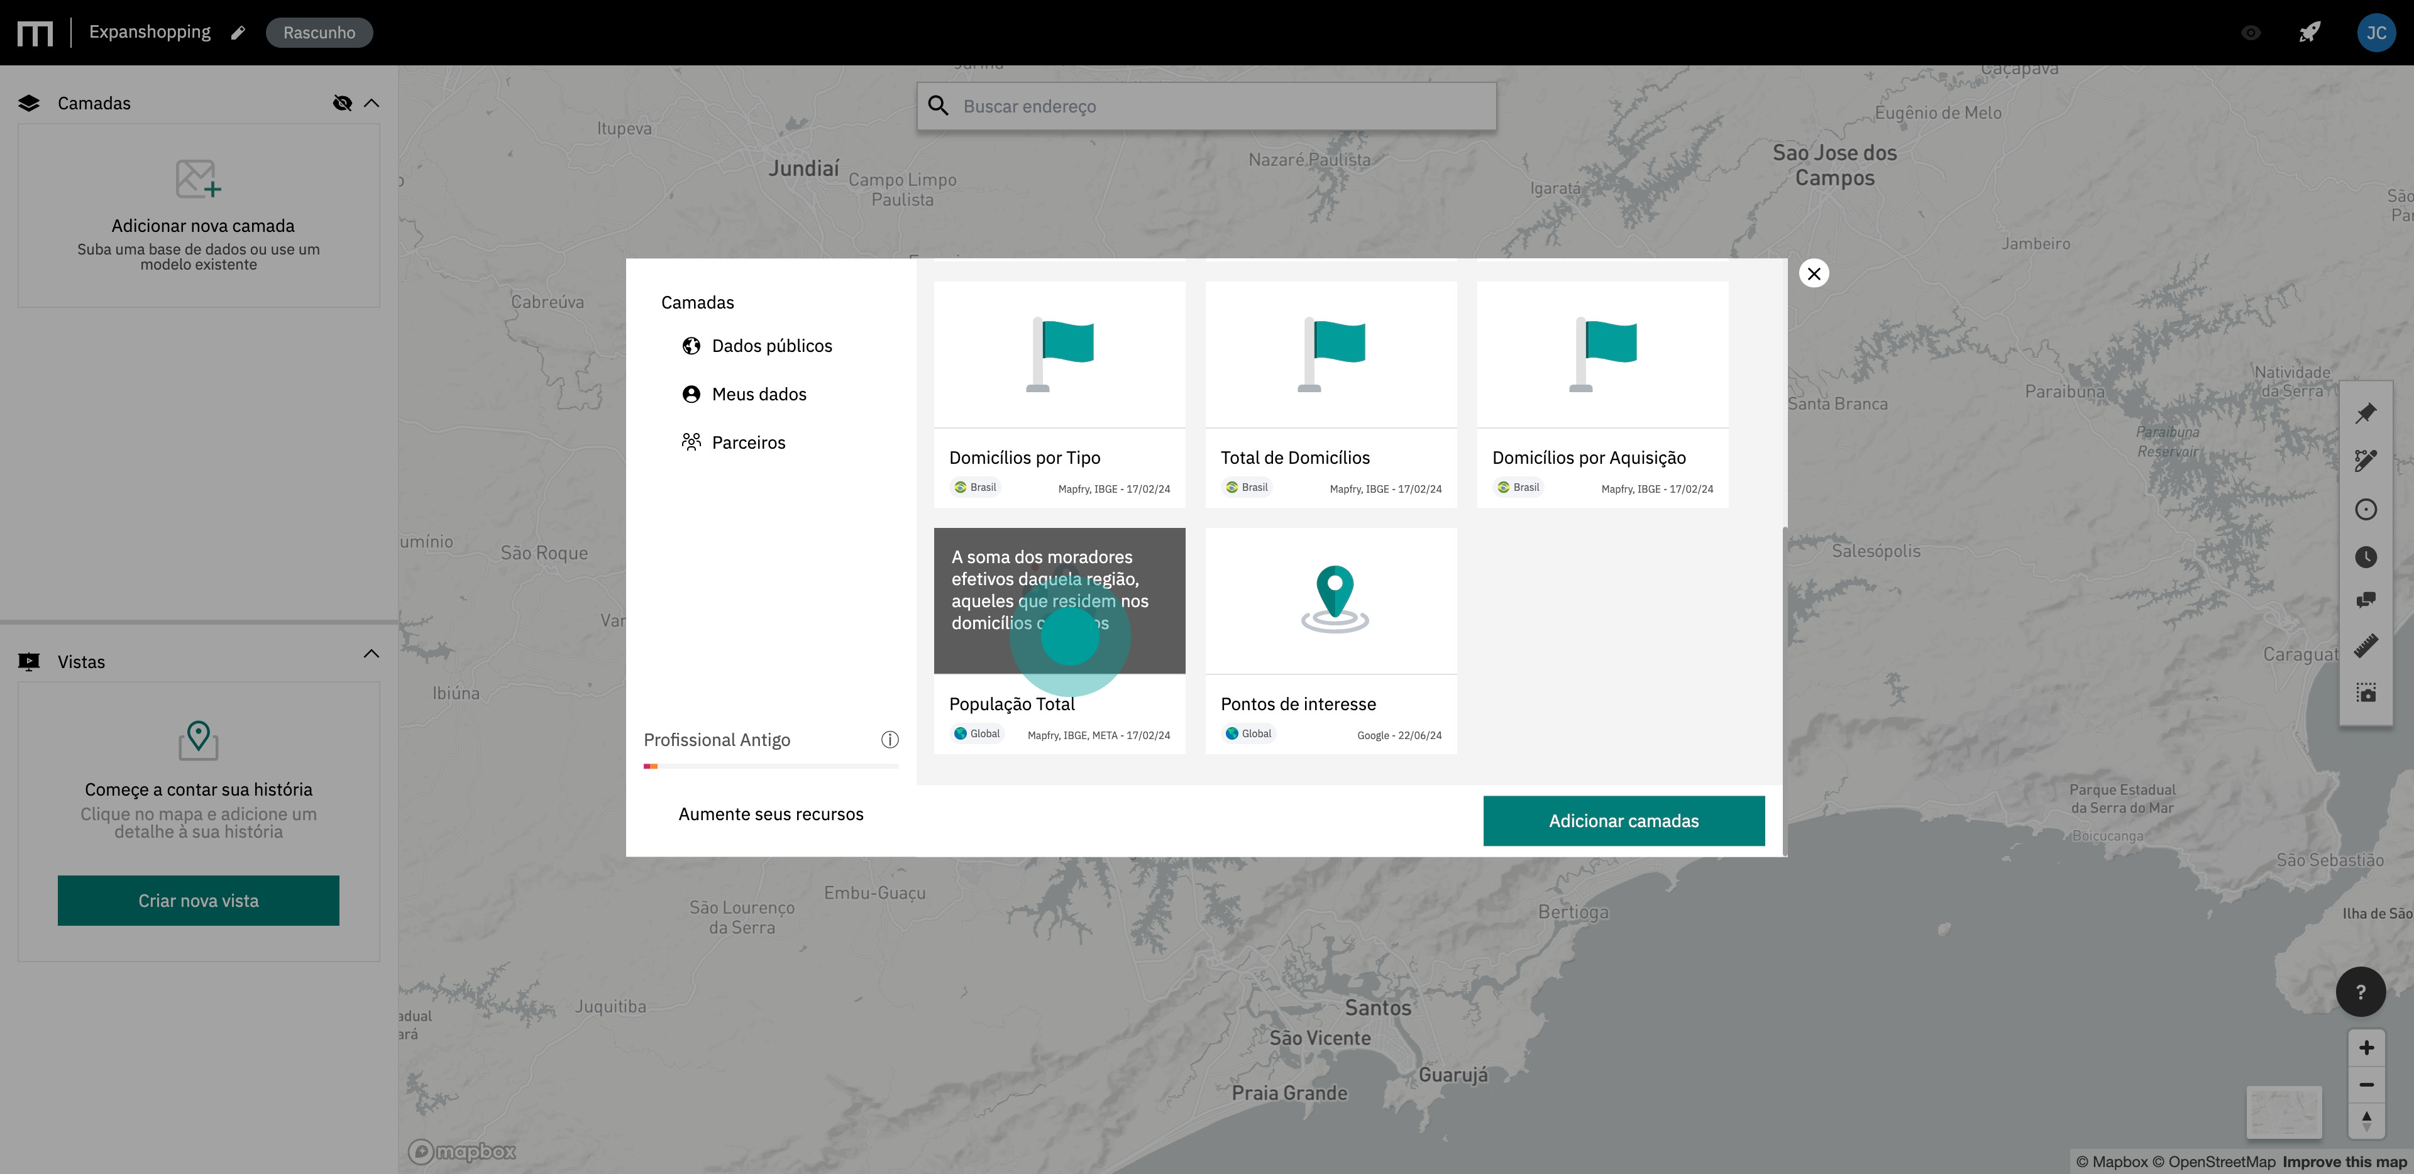Click the Buscar endereço search field
The height and width of the screenshot is (1174, 2414).
click(1218, 107)
